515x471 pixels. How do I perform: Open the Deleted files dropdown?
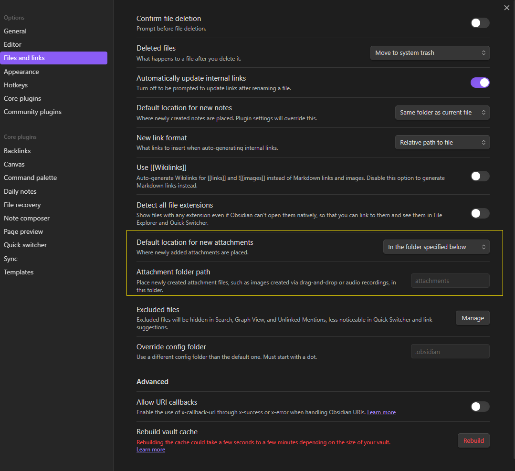click(x=430, y=53)
